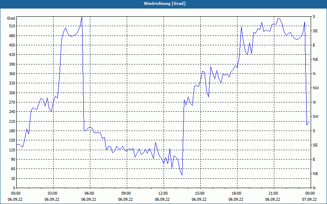The height and width of the screenshot is (204, 327).
Task: Click the Windrichtung [Grad] chart title
Action: tap(165, 4)
